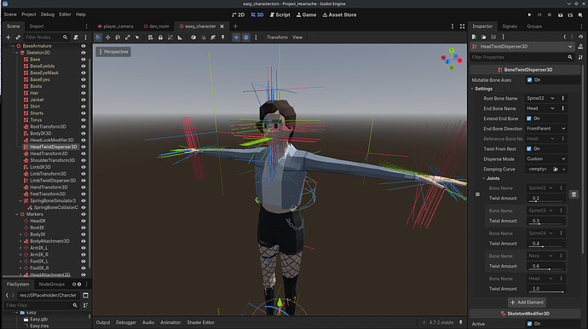Switch to the Signals tab
588x329 pixels.
tap(510, 26)
